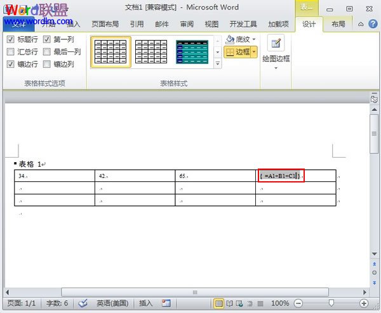The height and width of the screenshot is (313, 381).
Task: Click the zoom out minus button
Action: coord(298,303)
